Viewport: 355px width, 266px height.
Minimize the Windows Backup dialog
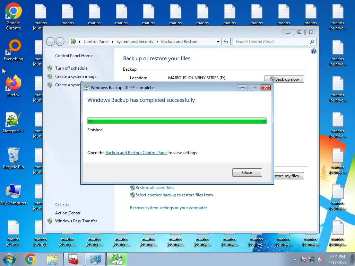tap(242, 88)
